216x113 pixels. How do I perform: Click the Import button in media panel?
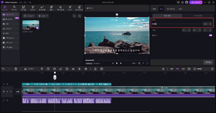click(x=29, y=16)
